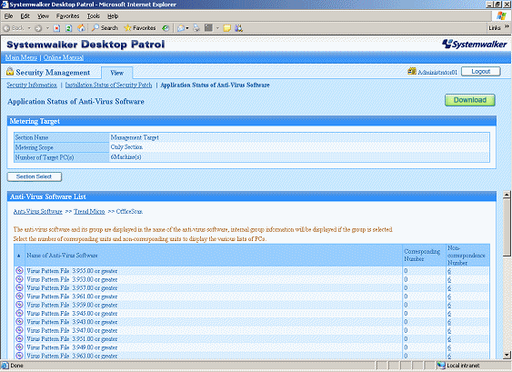Click the Main Menu link
Screen dimensions: 512x372
click(21, 57)
